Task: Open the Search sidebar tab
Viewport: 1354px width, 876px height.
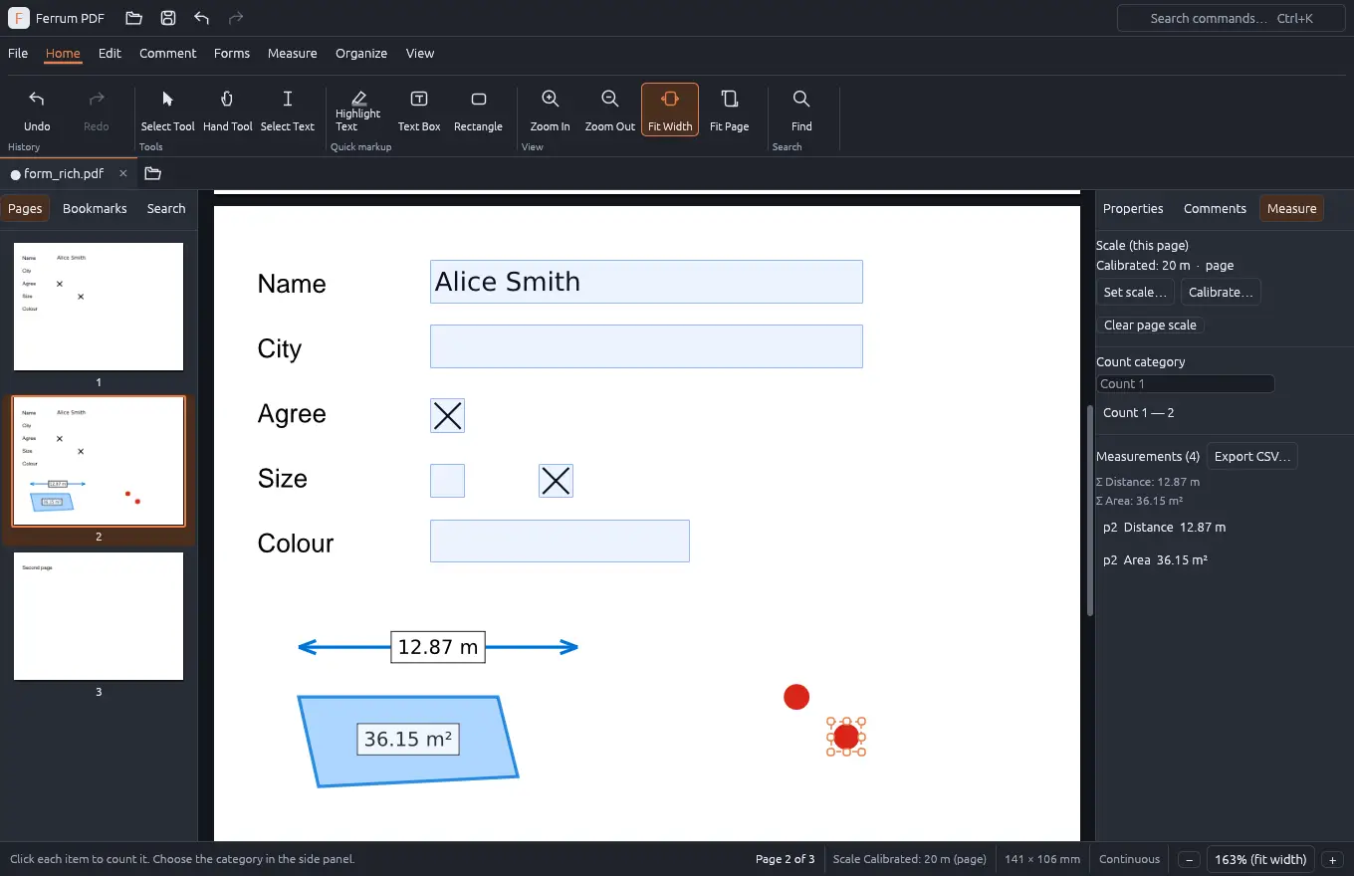Action: (x=166, y=208)
